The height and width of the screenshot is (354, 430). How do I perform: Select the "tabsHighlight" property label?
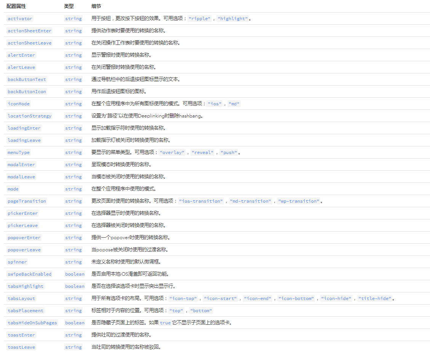(x=26, y=286)
